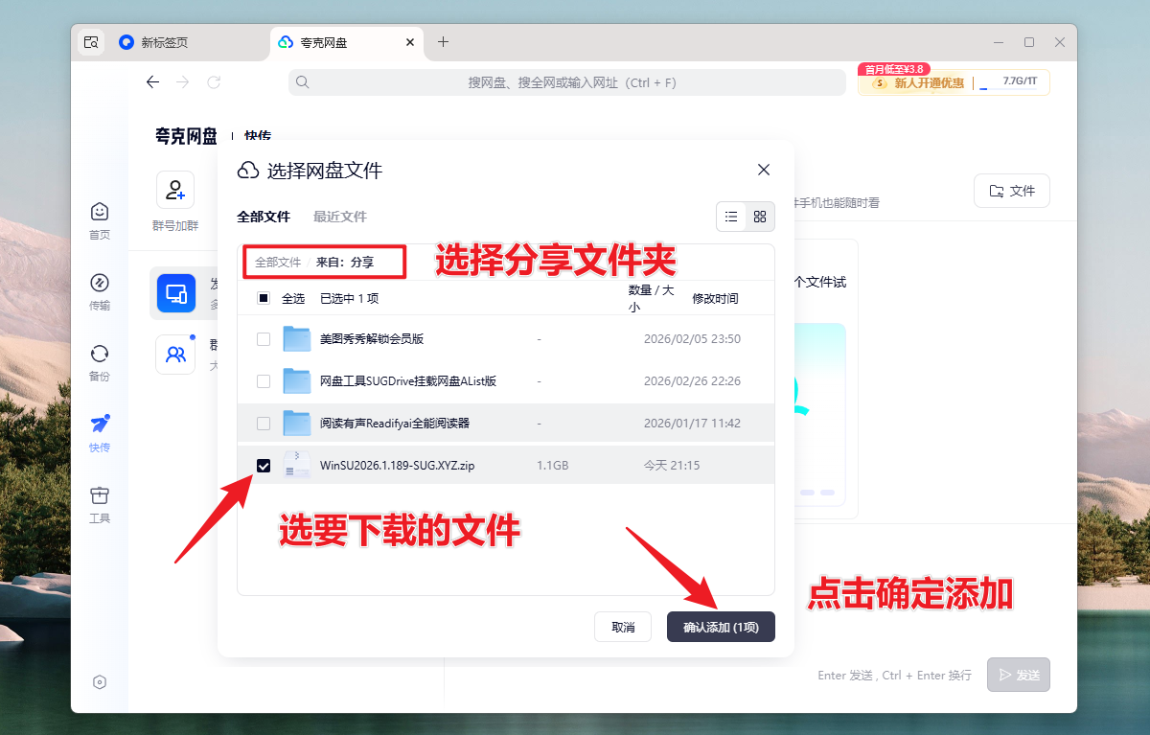1150x735 pixels.
Task: Switch to the 最近文件 tab
Action: click(340, 217)
